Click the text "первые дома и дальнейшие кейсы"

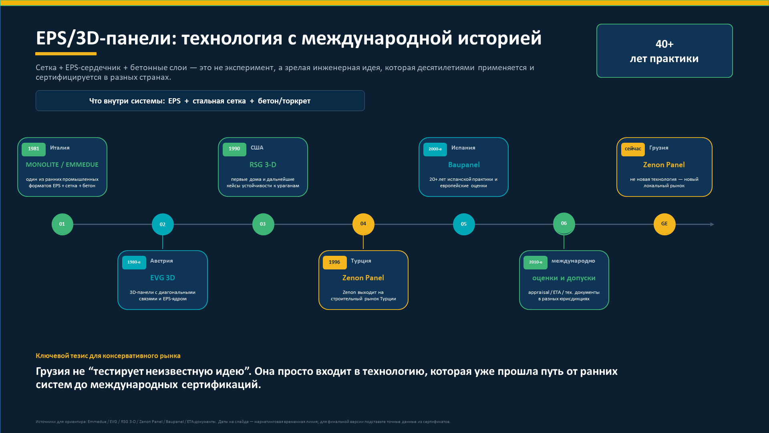(x=263, y=182)
